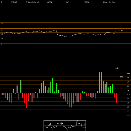The image size is (131, 131).
Task: Click the -60 label on MR axis
Action: 128,107
